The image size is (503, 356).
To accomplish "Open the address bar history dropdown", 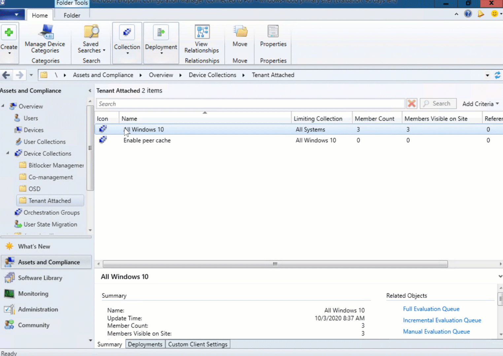I will click(x=487, y=75).
